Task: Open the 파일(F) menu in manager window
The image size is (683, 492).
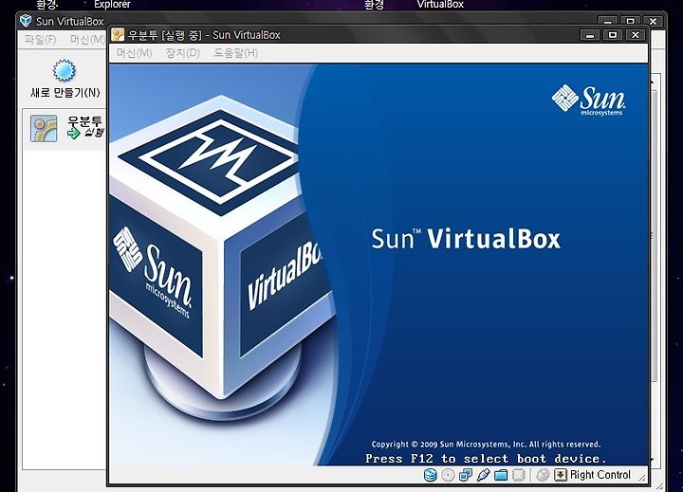Action: (x=40, y=40)
